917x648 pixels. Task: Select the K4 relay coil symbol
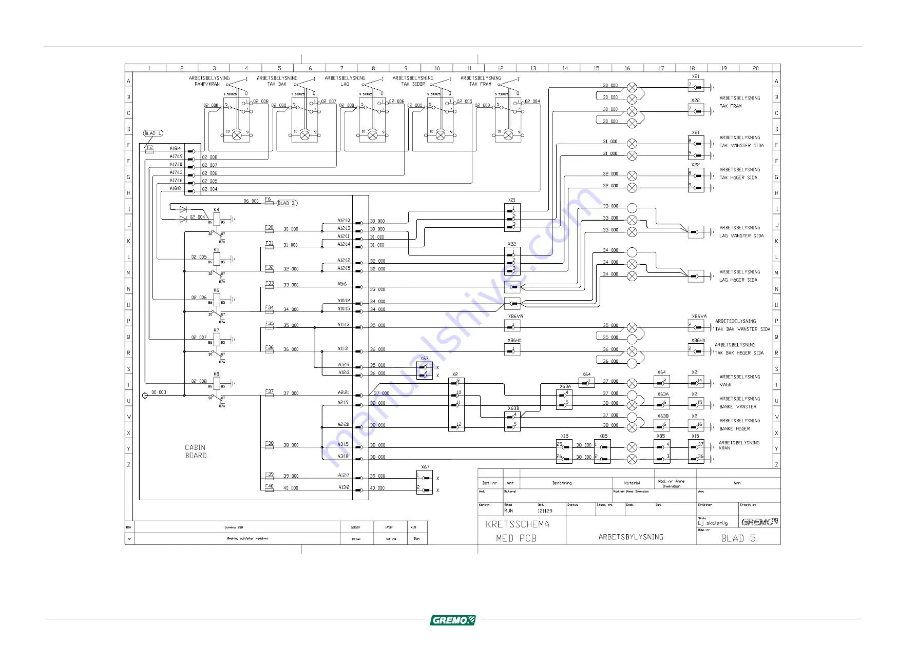pos(217,219)
